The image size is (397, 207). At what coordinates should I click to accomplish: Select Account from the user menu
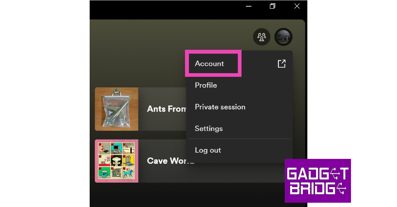209,64
